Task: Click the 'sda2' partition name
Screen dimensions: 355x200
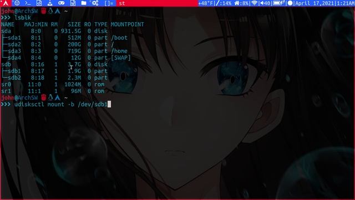Action: [x=14, y=44]
